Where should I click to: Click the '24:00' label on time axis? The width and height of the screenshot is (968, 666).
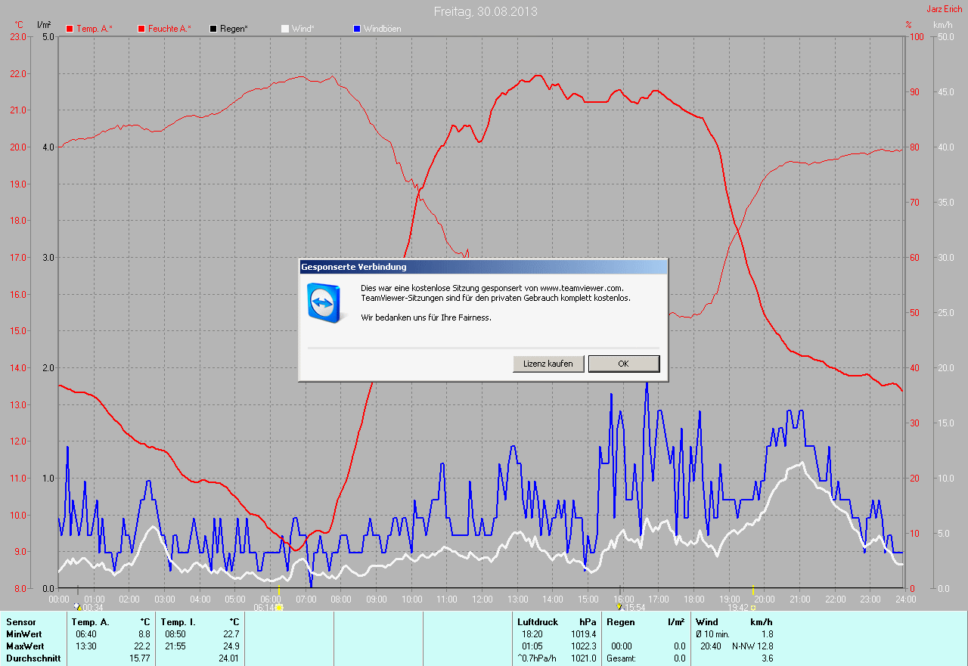click(905, 599)
